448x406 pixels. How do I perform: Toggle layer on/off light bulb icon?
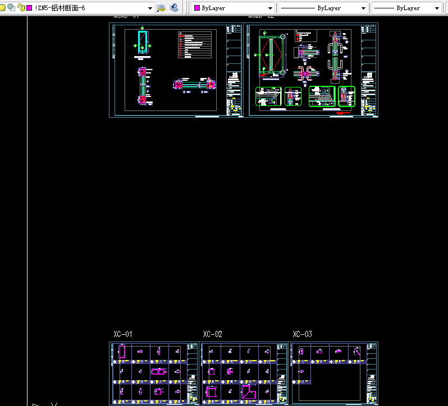pyautogui.click(x=2, y=8)
